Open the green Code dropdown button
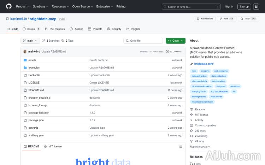The height and width of the screenshot is (165, 265). 175,41
